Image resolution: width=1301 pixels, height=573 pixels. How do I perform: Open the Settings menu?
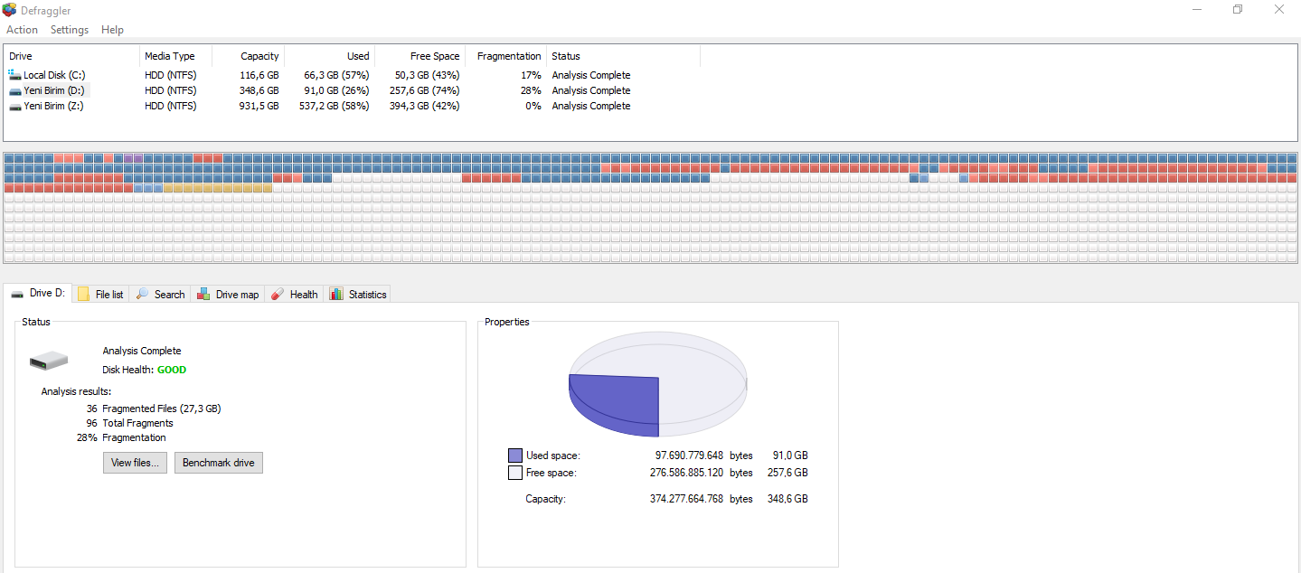[70, 30]
